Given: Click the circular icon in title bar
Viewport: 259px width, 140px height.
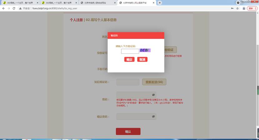Looking at the screenshot, I should (x=238, y=3).
